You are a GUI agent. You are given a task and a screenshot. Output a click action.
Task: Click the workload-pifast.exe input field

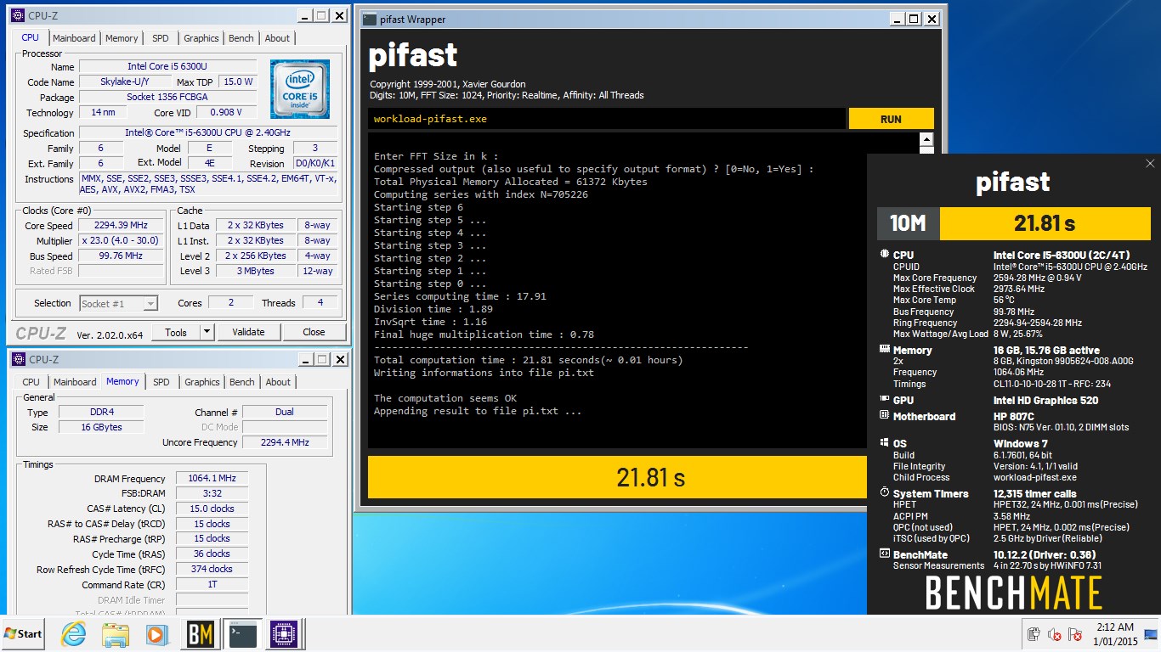[x=607, y=119]
